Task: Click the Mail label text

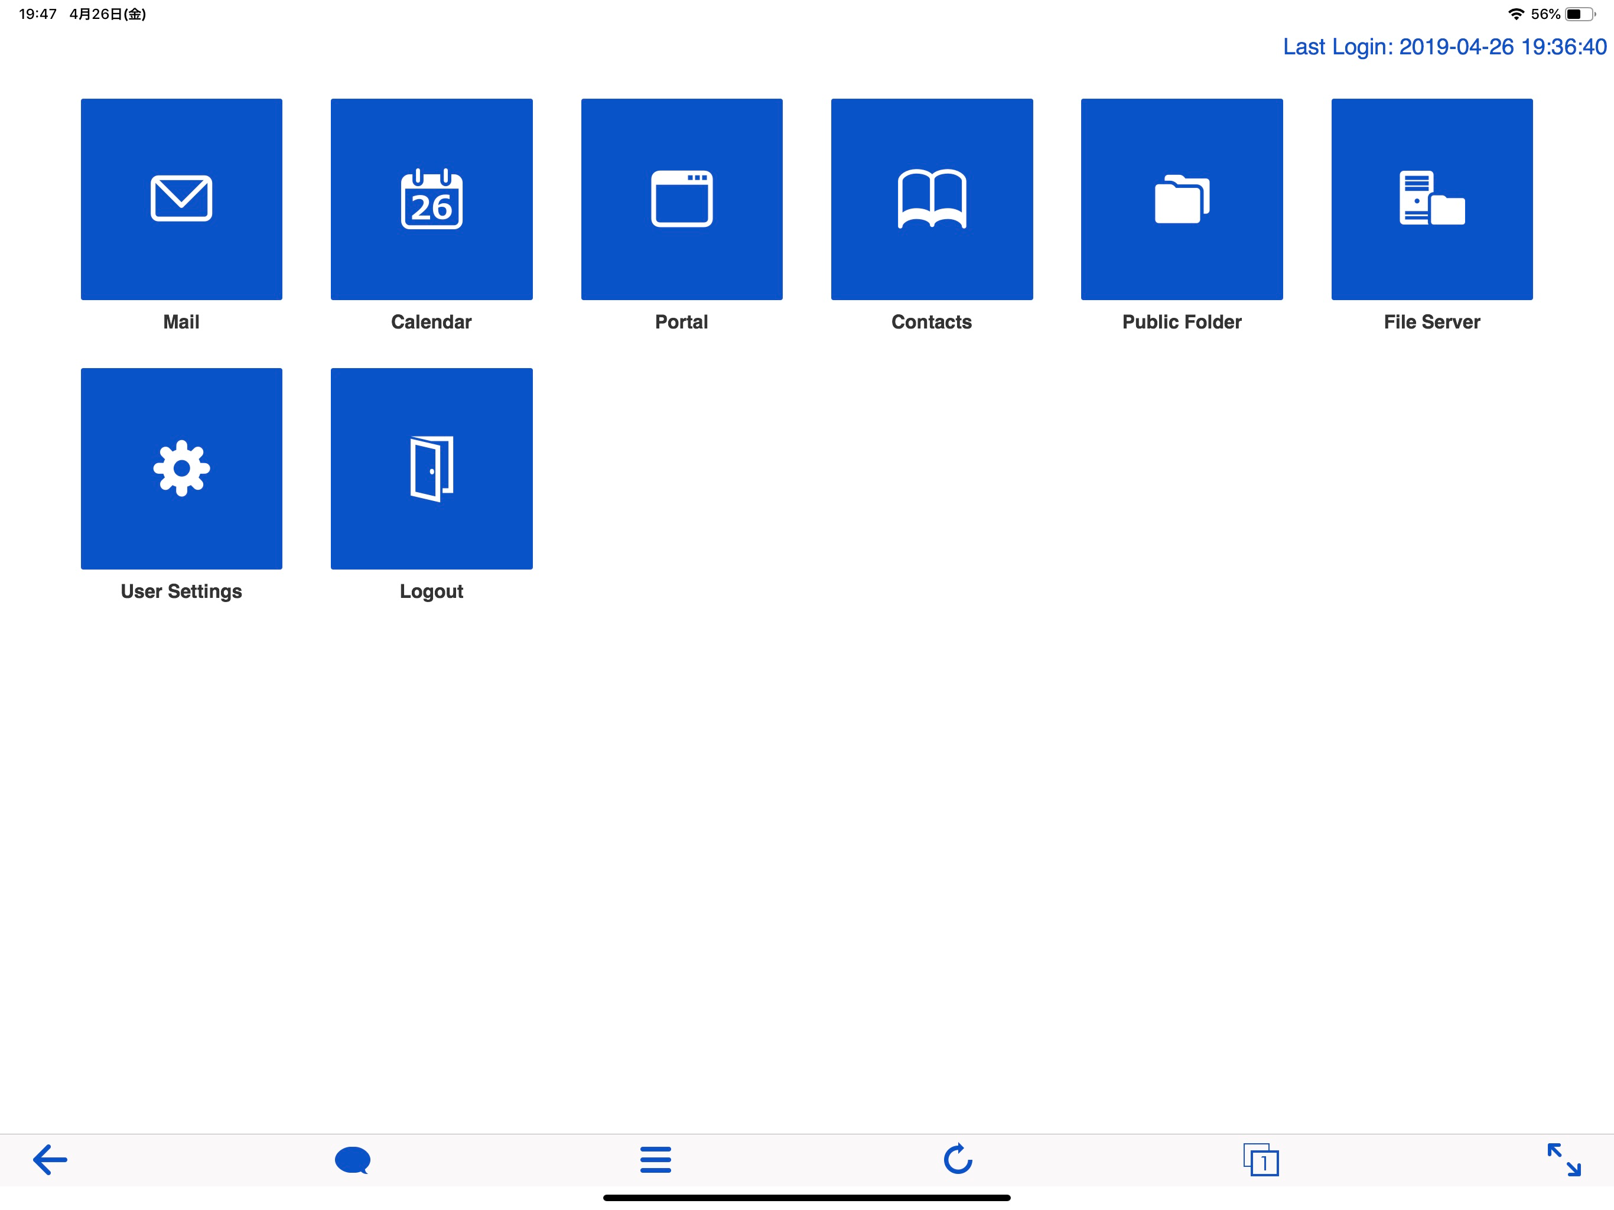Action: pyautogui.click(x=181, y=322)
